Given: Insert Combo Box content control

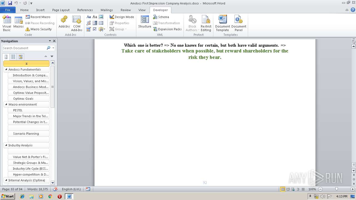Looking at the screenshot, I should click(95, 23).
